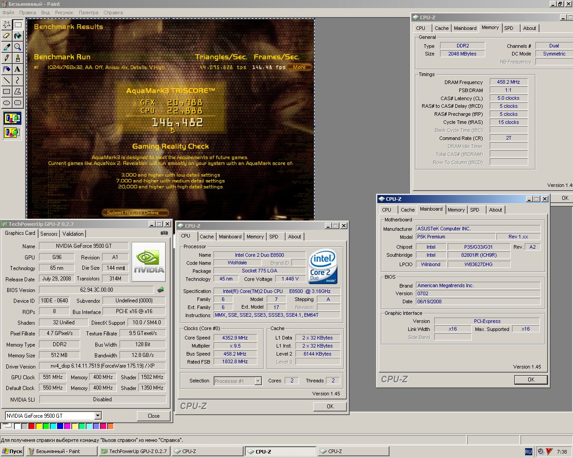Image resolution: width=573 pixels, height=458 pixels.
Task: Switch to Безымянный - Paint taskbar button
Action: [61, 451]
